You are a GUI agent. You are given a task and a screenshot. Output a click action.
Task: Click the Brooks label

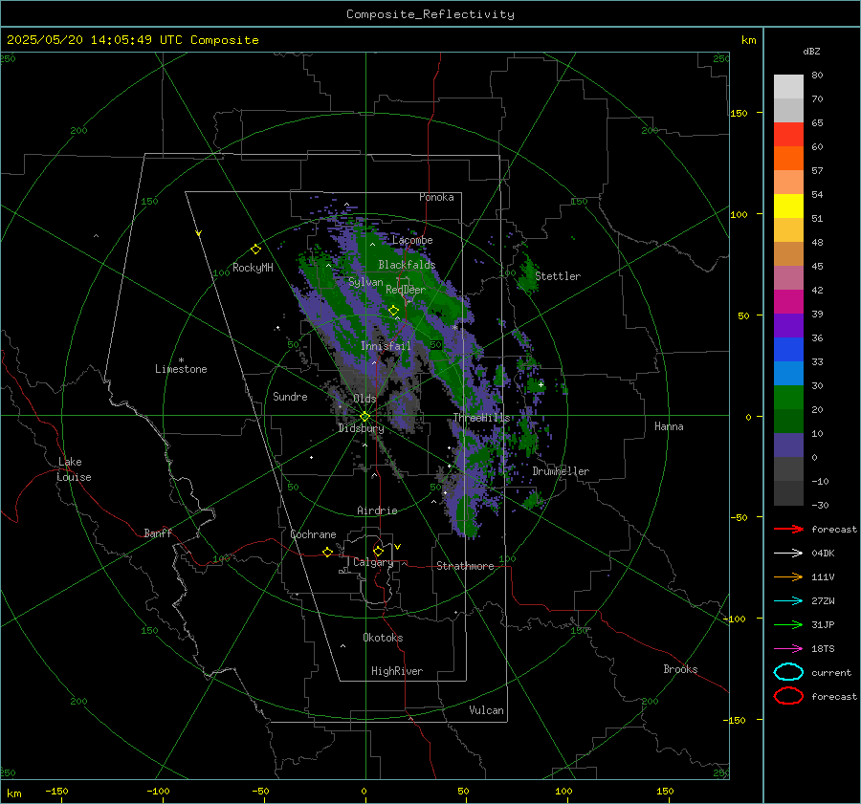point(680,669)
